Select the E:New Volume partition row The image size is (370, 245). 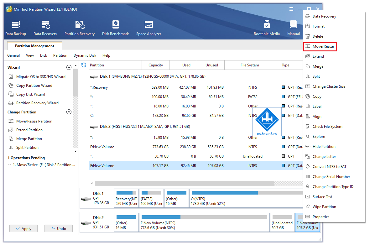click(102, 147)
